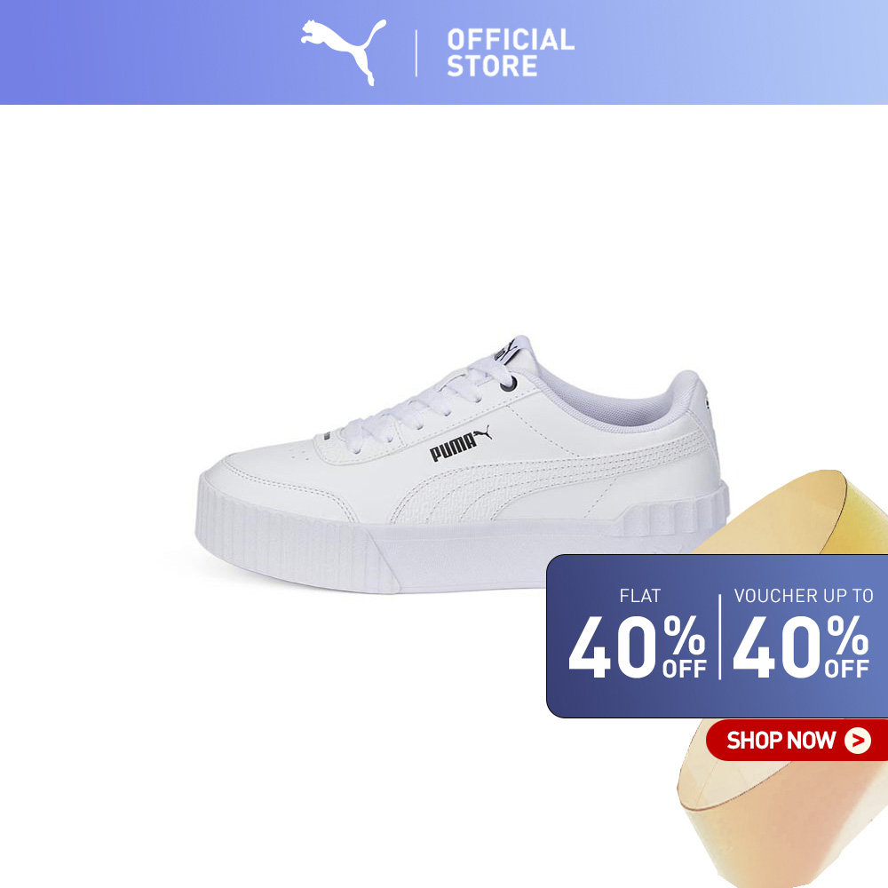The image size is (888, 888).
Task: Click the small cat logo beside PUMA wordmark
Action: (482, 434)
